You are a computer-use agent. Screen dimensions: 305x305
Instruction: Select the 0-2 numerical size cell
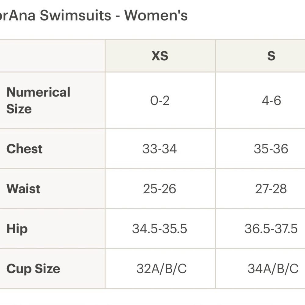tap(160, 100)
